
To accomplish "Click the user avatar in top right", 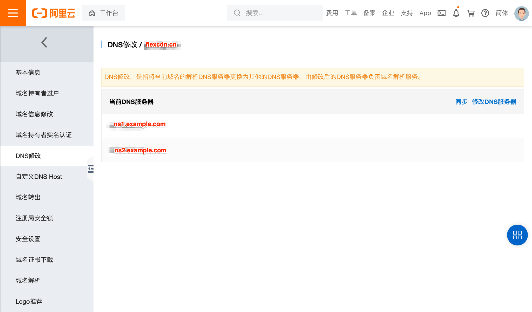I will pyautogui.click(x=521, y=13).
